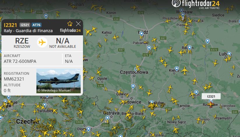
Task: Click the yellow route airplane icon
Action: 42,42
